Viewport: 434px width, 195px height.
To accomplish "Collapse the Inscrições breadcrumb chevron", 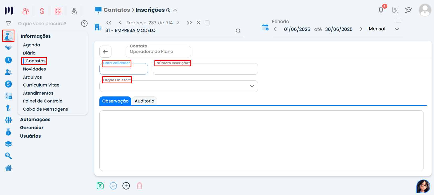I will pos(175,10).
